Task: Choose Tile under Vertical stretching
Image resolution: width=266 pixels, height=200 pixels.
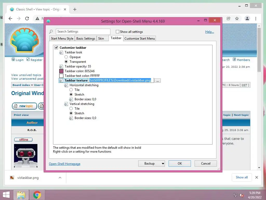Action: [71, 109]
